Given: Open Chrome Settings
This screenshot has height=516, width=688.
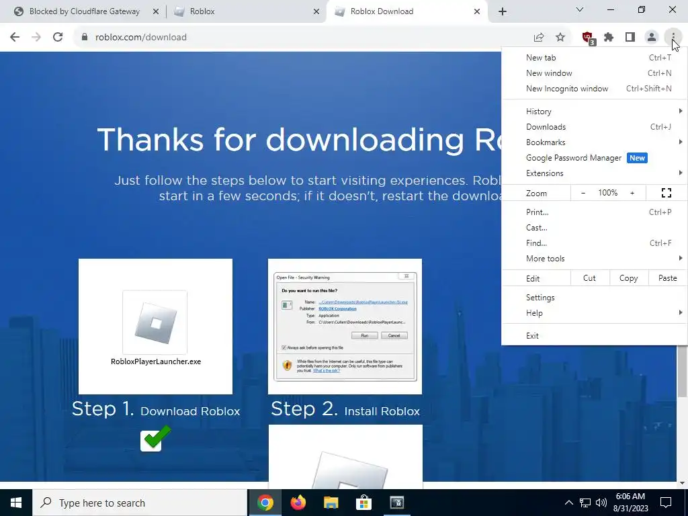Looking at the screenshot, I should click(594, 298).
